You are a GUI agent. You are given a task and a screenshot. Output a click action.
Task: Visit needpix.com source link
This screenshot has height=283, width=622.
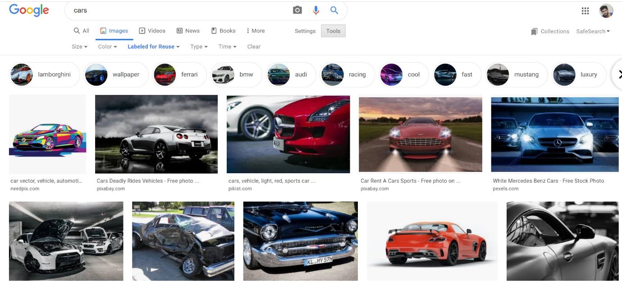(25, 189)
